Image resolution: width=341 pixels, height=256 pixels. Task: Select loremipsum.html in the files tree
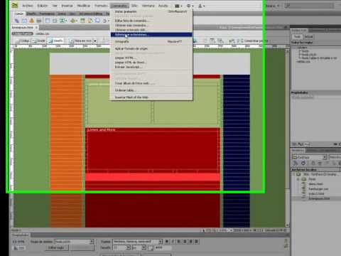tap(319, 198)
